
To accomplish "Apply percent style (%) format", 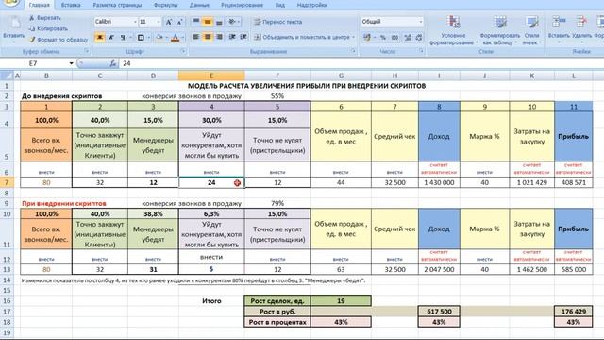I will pos(383,38).
